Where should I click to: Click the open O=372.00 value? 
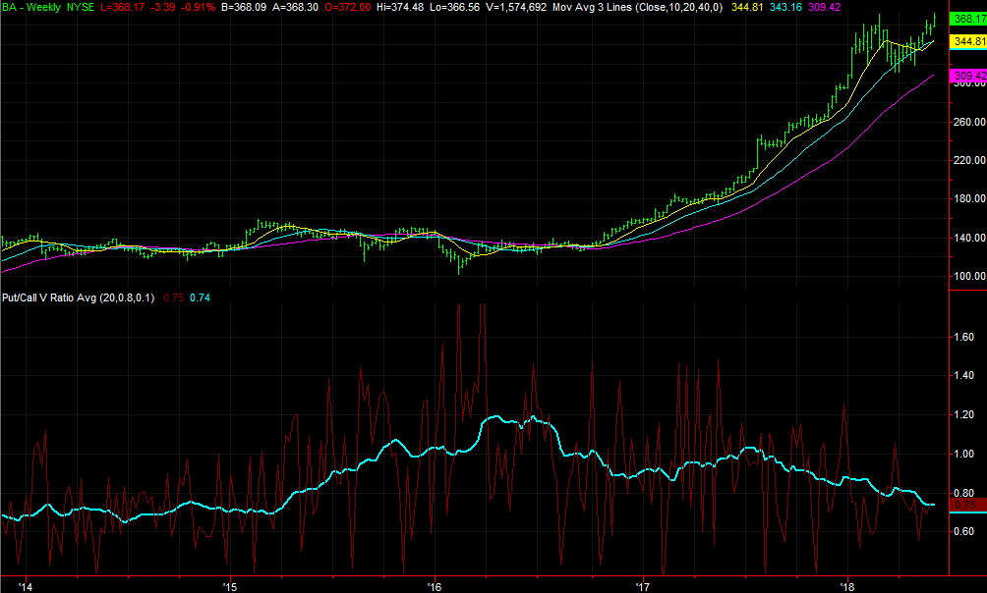click(347, 8)
